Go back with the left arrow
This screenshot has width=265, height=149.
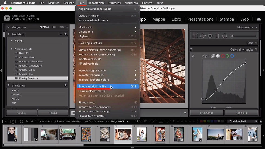[x=27, y=121]
